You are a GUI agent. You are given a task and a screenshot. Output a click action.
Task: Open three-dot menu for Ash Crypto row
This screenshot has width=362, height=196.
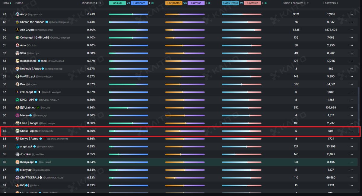(351, 30)
